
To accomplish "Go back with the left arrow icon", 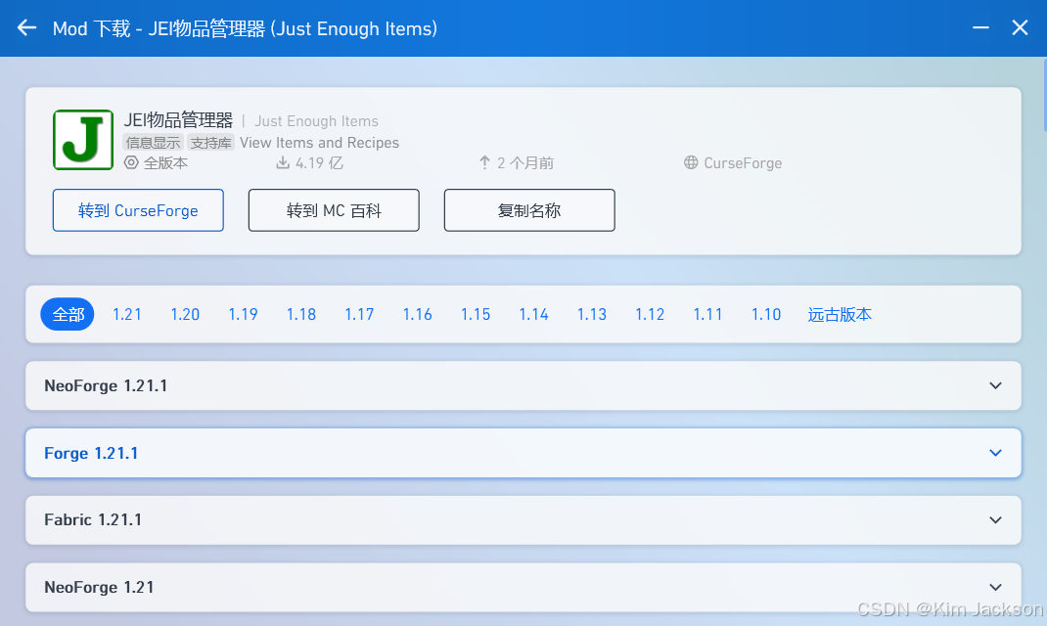I will (x=26, y=28).
